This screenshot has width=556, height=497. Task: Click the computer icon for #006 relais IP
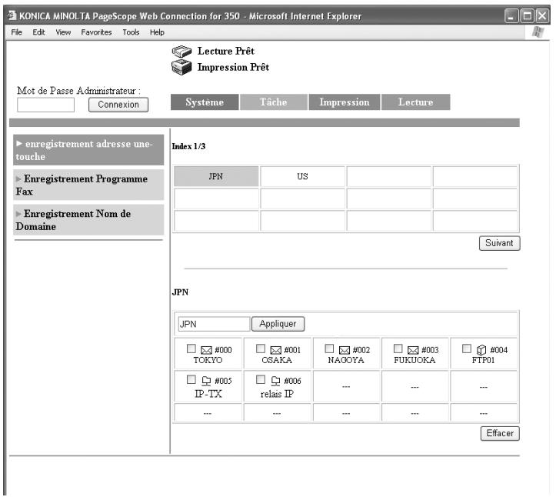275,381
